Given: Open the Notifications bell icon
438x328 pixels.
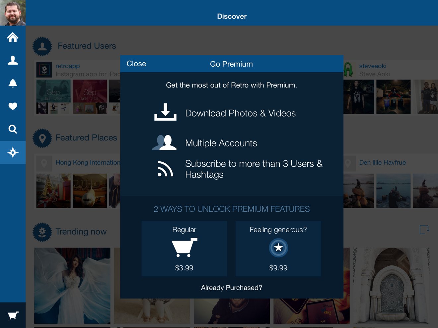Looking at the screenshot, I should (x=13, y=83).
